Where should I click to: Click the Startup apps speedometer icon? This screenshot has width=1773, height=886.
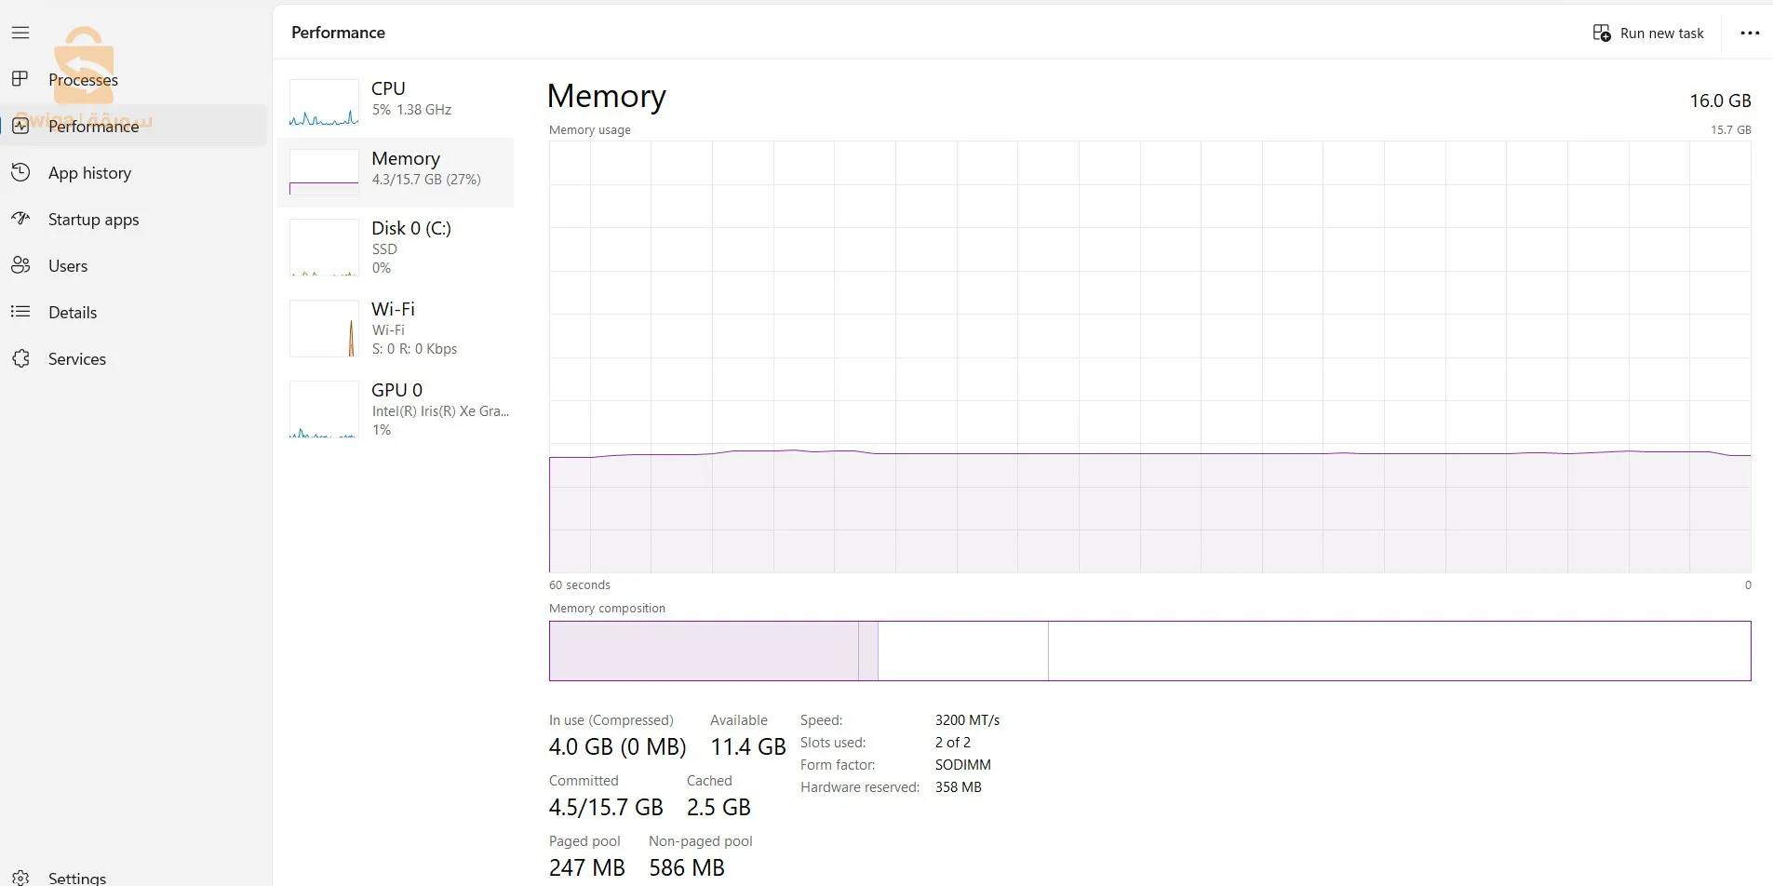pyautogui.click(x=20, y=219)
